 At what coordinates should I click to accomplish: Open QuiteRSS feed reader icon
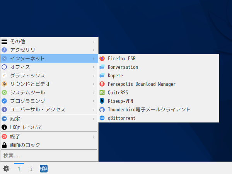[x=102, y=92]
